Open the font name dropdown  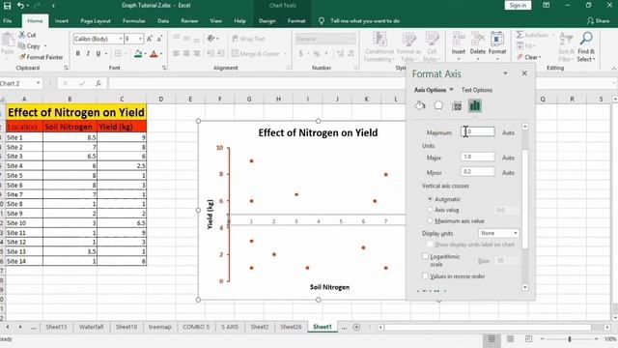click(120, 39)
